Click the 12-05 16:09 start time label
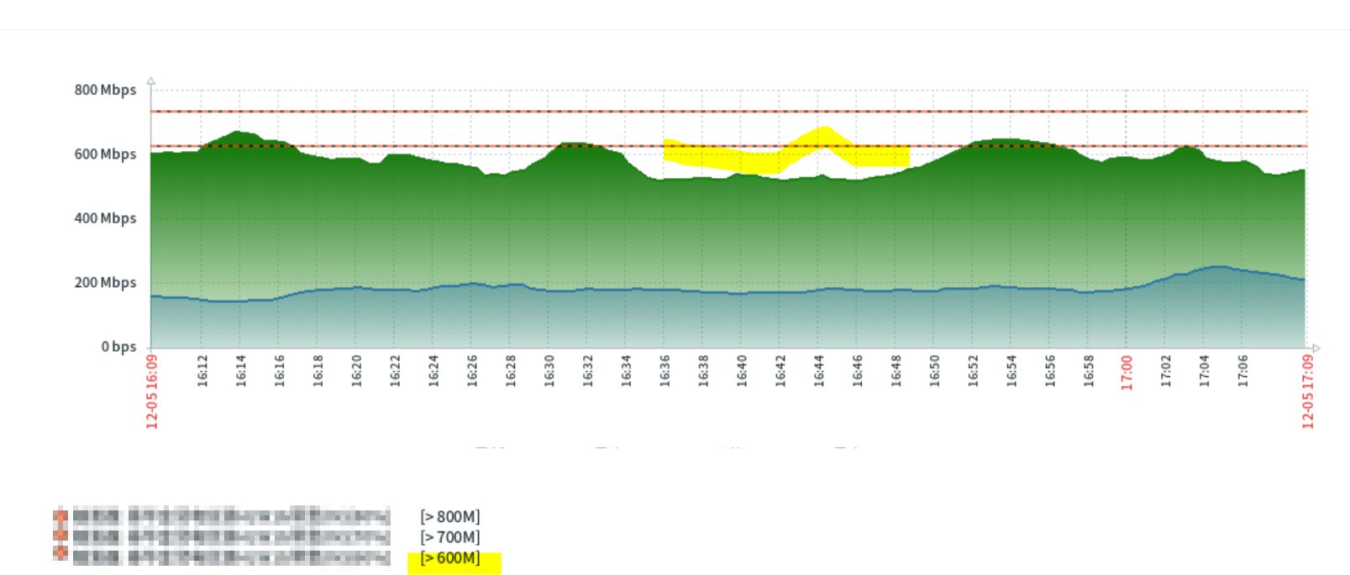 (152, 391)
